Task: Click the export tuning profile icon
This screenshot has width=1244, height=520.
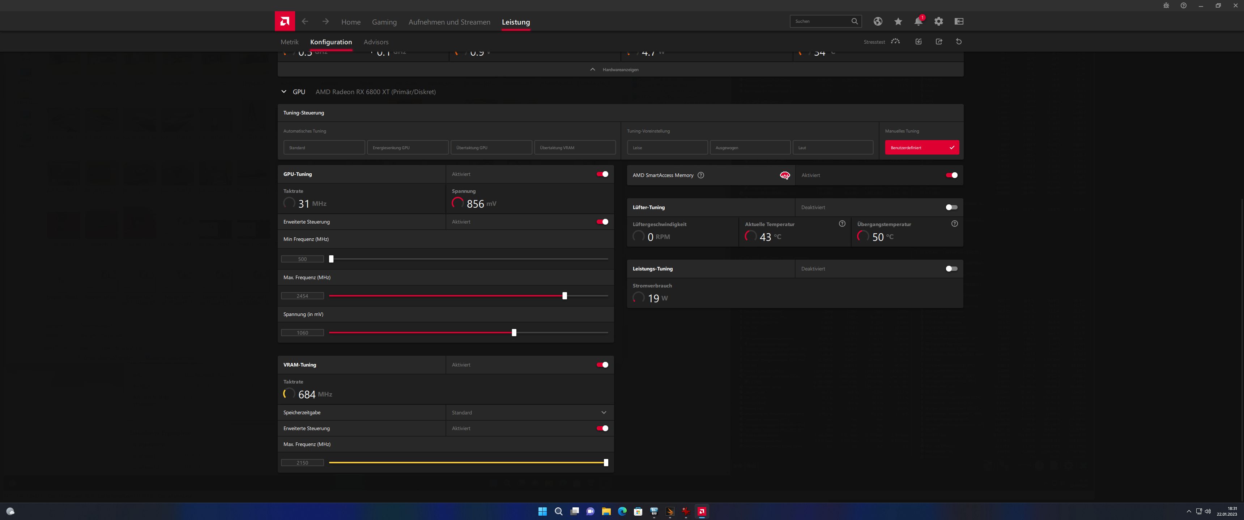Action: (x=938, y=42)
